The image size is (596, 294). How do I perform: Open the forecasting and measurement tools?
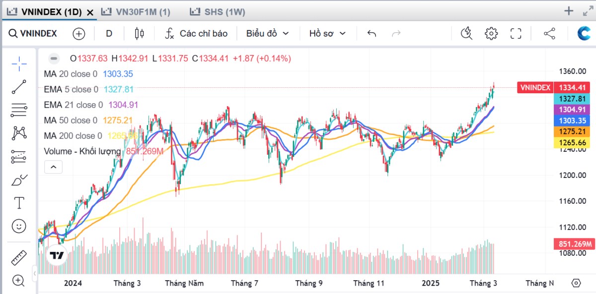[x=19, y=157]
